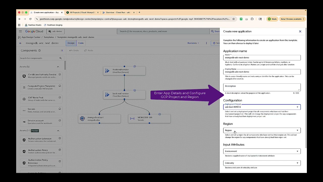Open info icon for GKE Node Pool
The width and height of the screenshot is (323, 182).
(x=60, y=97)
